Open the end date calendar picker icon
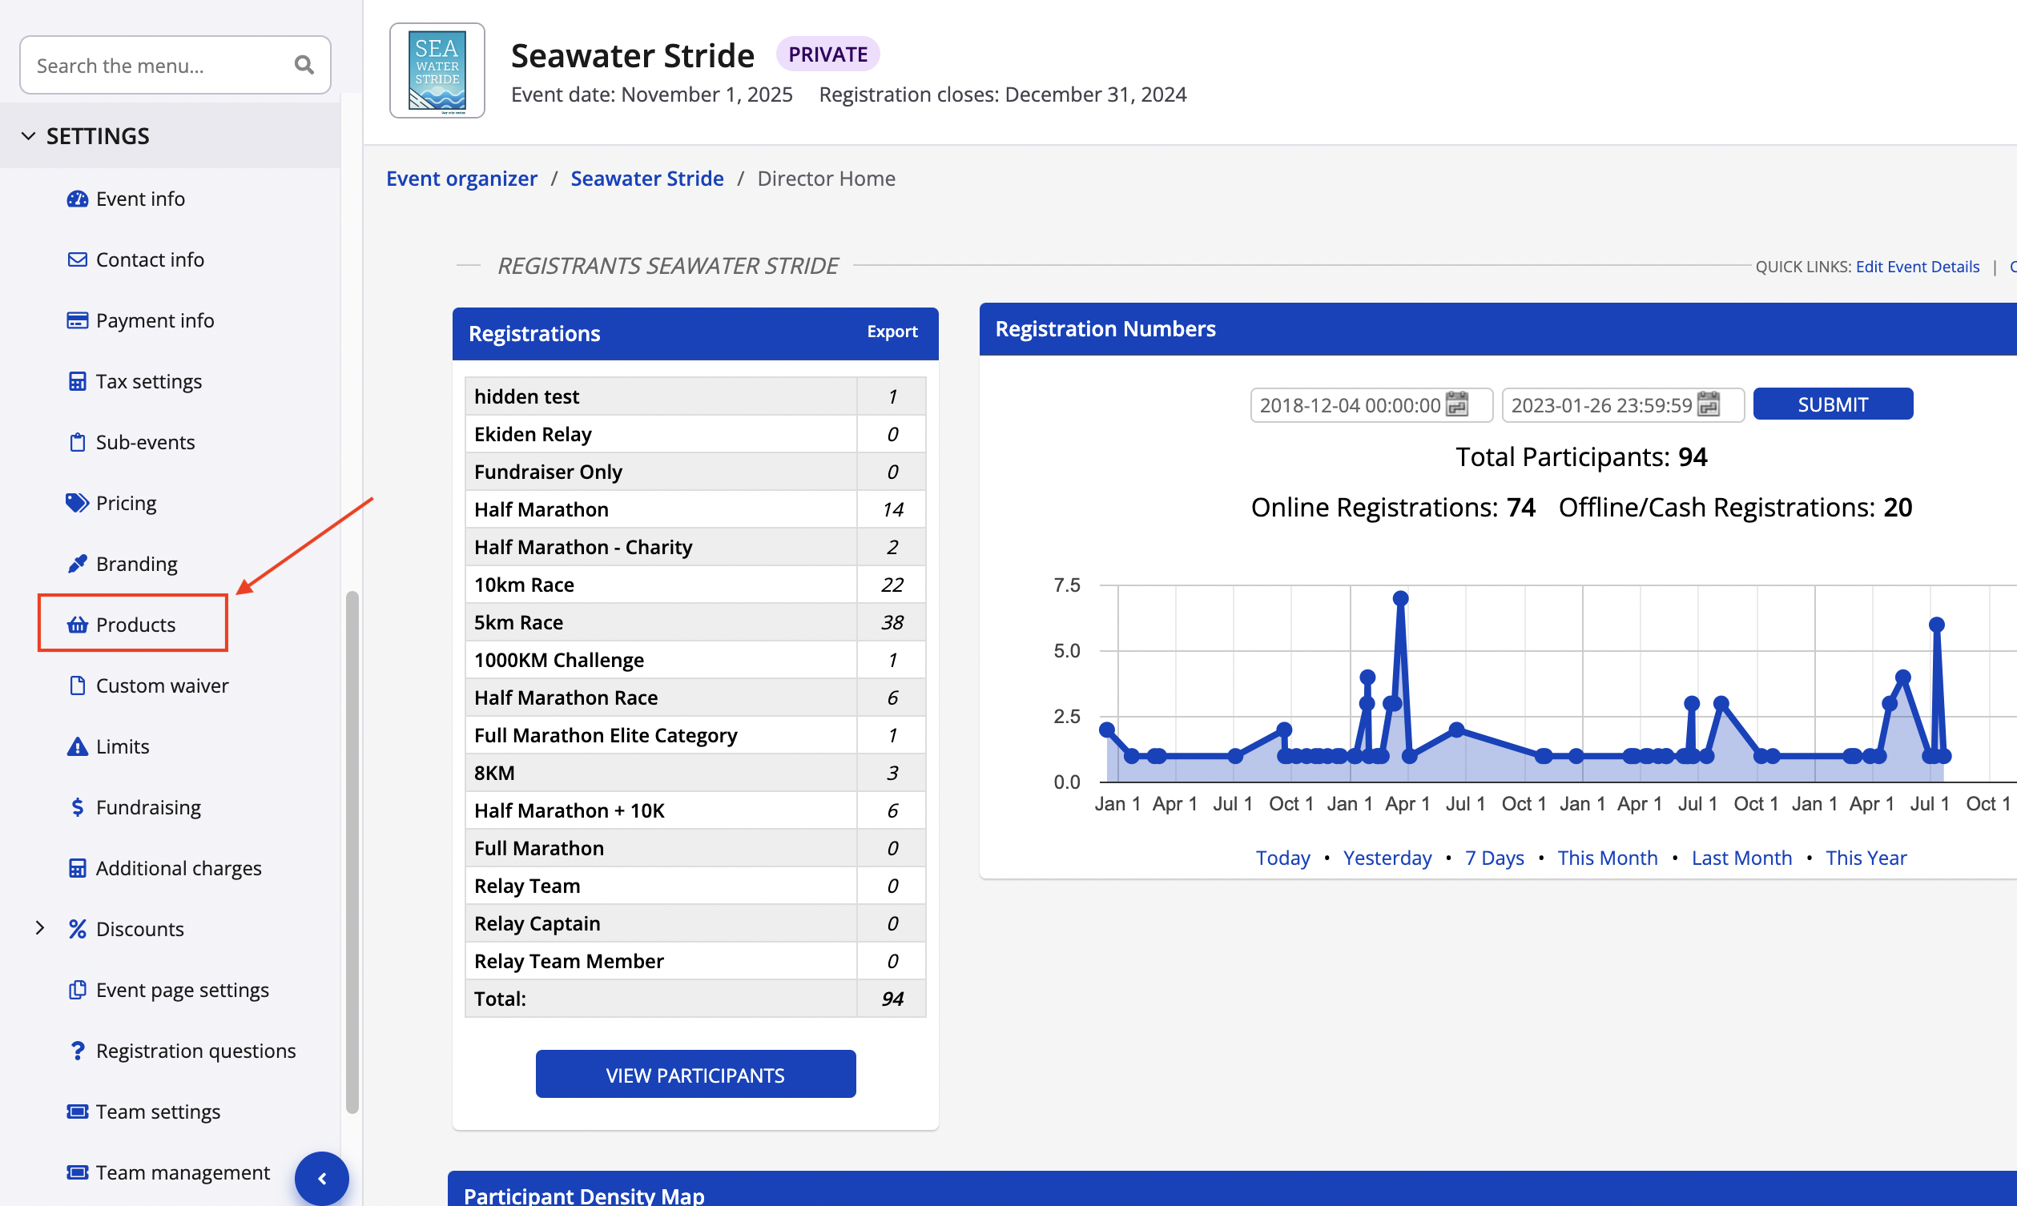Screen dimensions: 2017x1206 [x=1709, y=404]
